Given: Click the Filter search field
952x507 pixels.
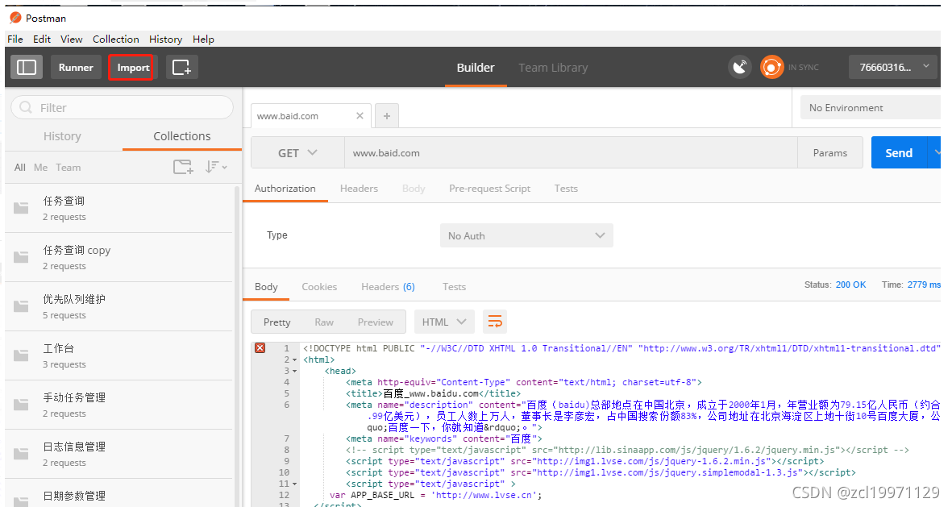Looking at the screenshot, I should (122, 107).
